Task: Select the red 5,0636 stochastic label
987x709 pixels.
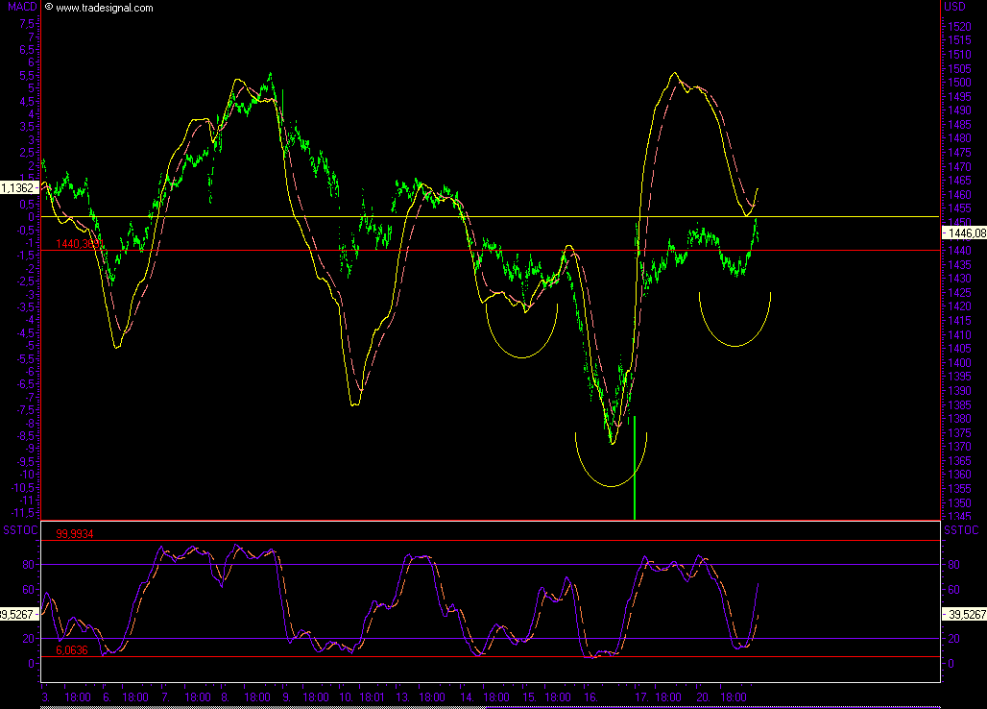Action: coord(71,650)
